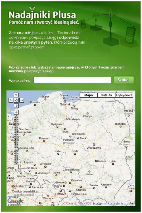
Task: Focus the Wpisz adres input field
Action: point(73,80)
